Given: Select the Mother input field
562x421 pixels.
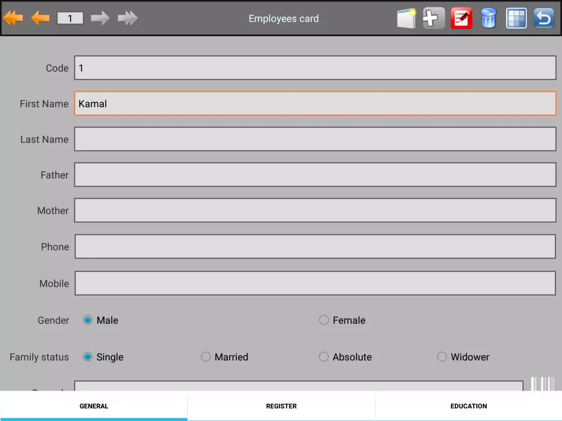Looking at the screenshot, I should coord(315,210).
